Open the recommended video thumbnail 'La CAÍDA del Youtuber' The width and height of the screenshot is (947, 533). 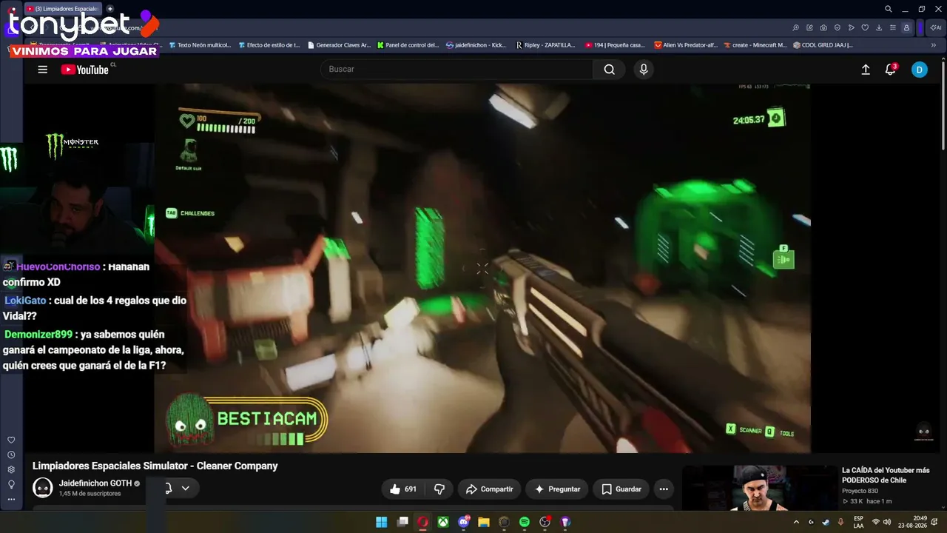(x=759, y=488)
